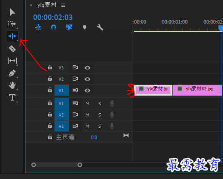Click the right zoom scrollbar handle
Image resolution: width=223 pixels, height=179 pixels.
pos(80,164)
